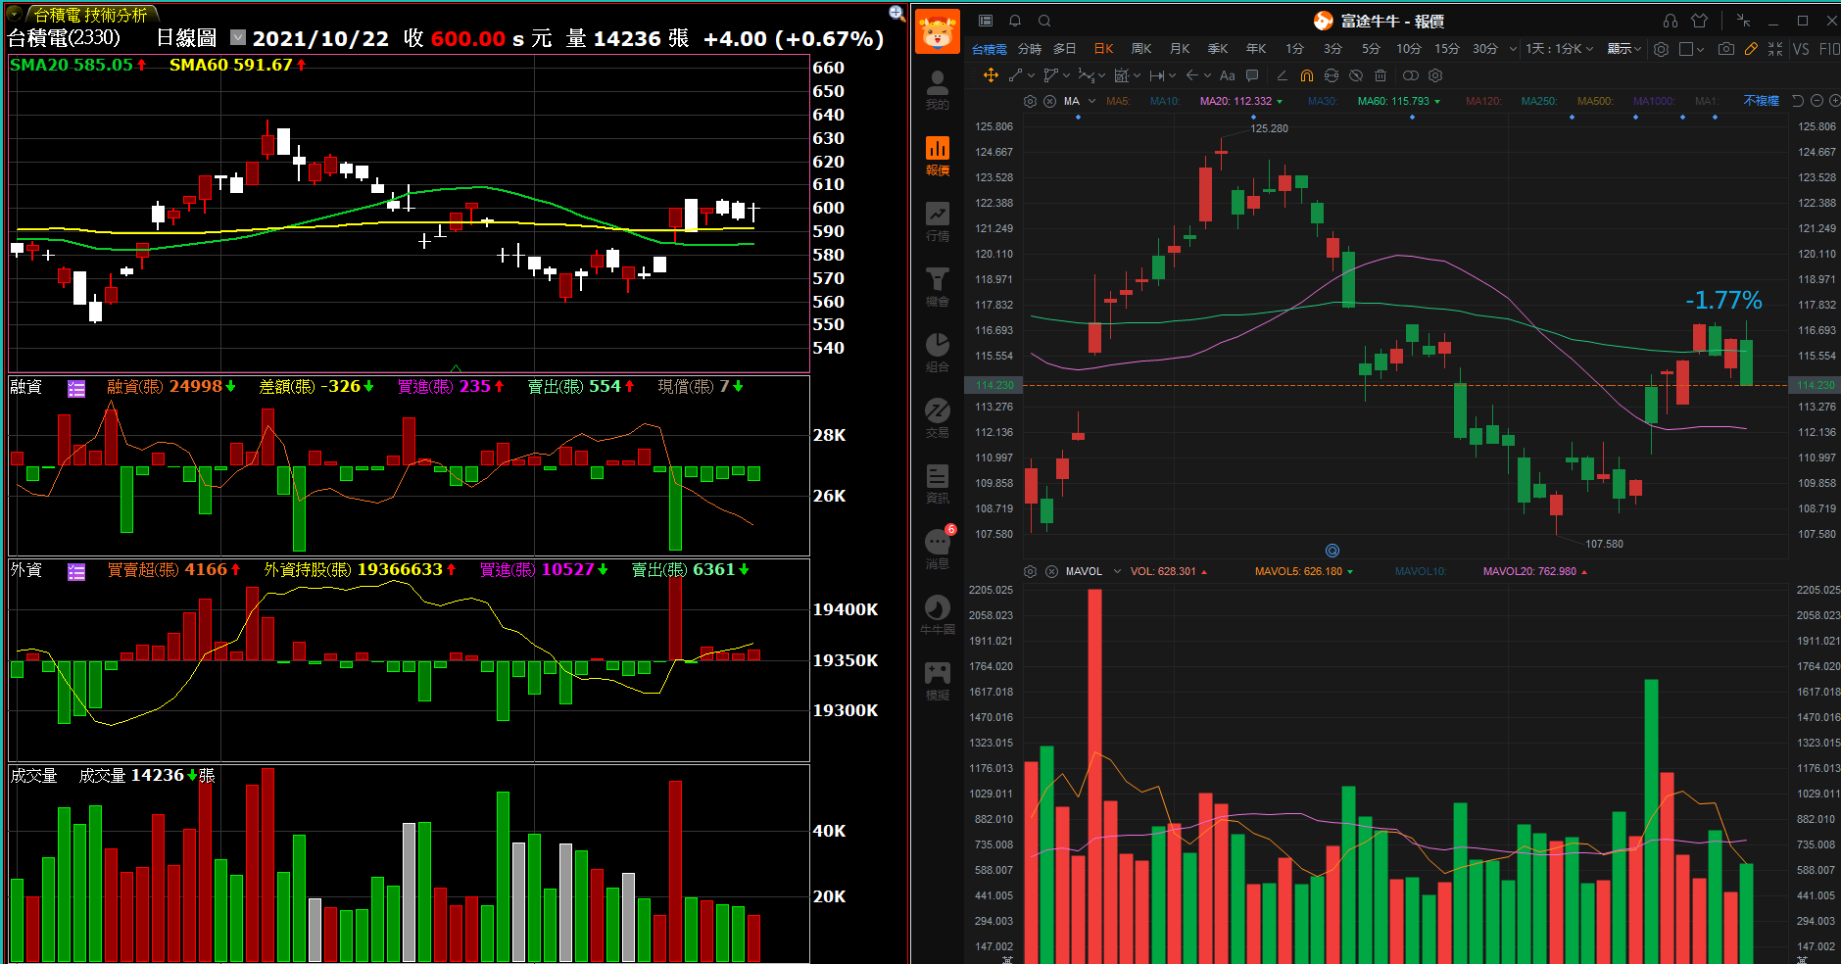This screenshot has height=964, width=1841.
Task: Toggle the MA10 moving average line
Action: click(1165, 101)
